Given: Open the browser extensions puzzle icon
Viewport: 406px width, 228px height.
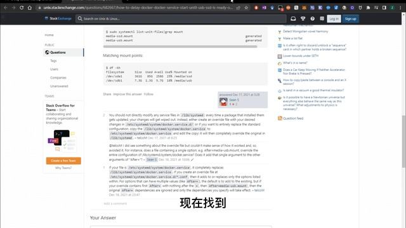Looking at the screenshot, I should pyautogui.click(x=368, y=8).
